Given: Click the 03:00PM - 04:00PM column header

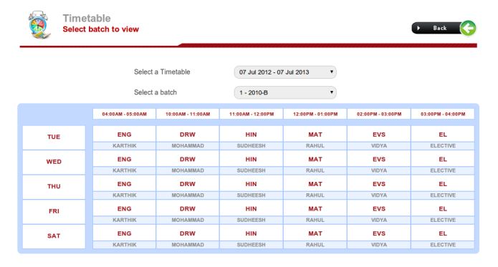Looking at the screenshot, I should [443, 114].
